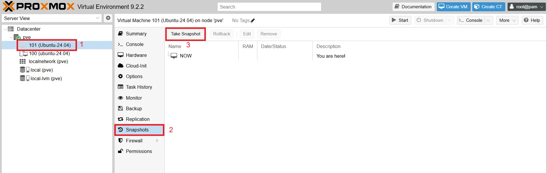Click the Summary book icon

tap(121, 34)
